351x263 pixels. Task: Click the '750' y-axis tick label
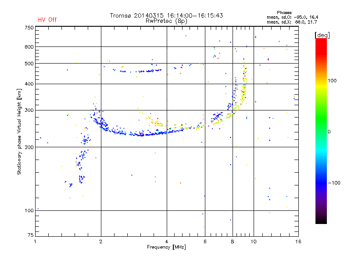tap(29, 28)
